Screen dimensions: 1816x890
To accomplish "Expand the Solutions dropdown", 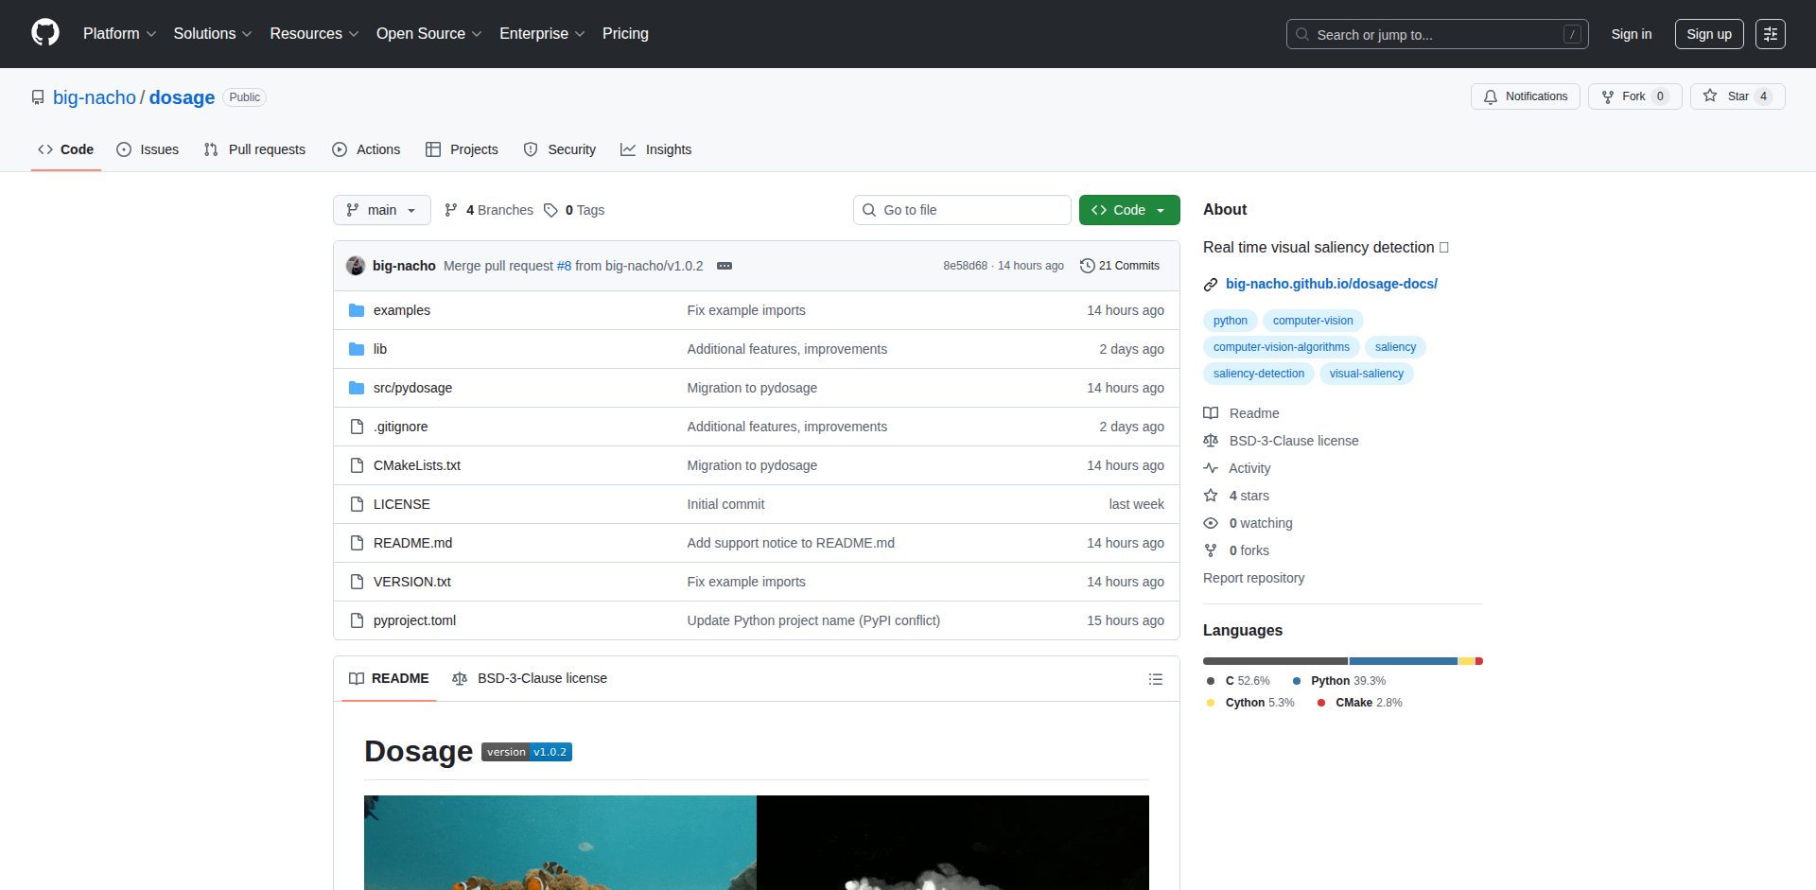I will [x=213, y=33].
